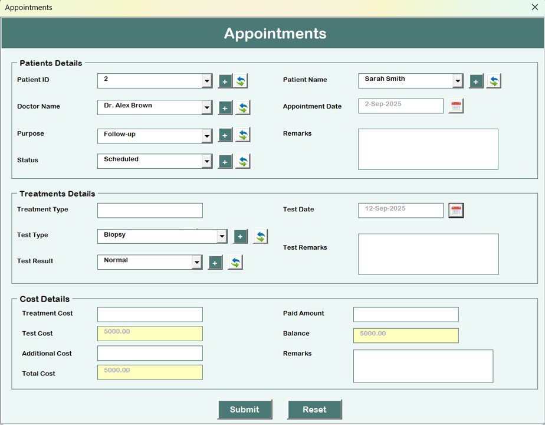This screenshot has width=545, height=425.
Task: Expand the Test Result dropdown arrow
Action: click(197, 262)
